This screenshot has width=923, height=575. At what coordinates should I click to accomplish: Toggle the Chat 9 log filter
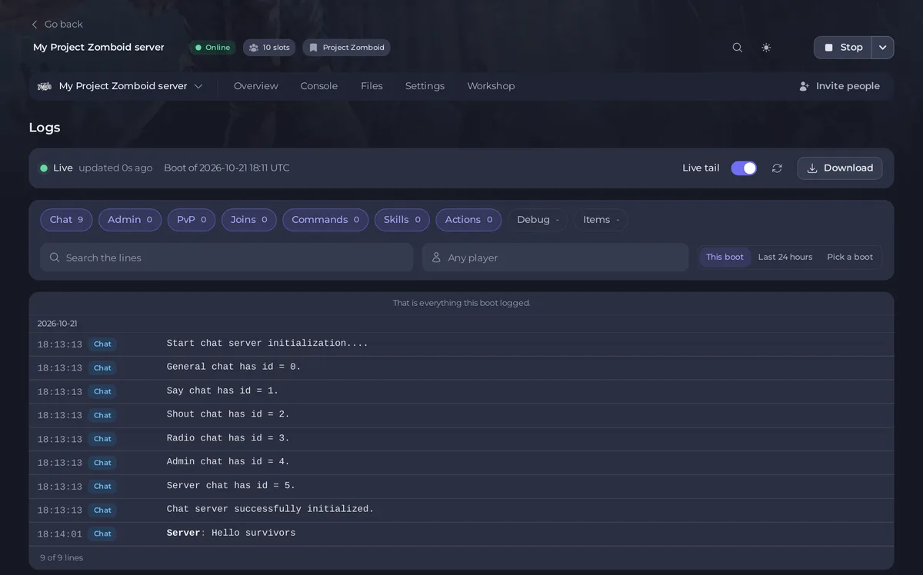66,220
